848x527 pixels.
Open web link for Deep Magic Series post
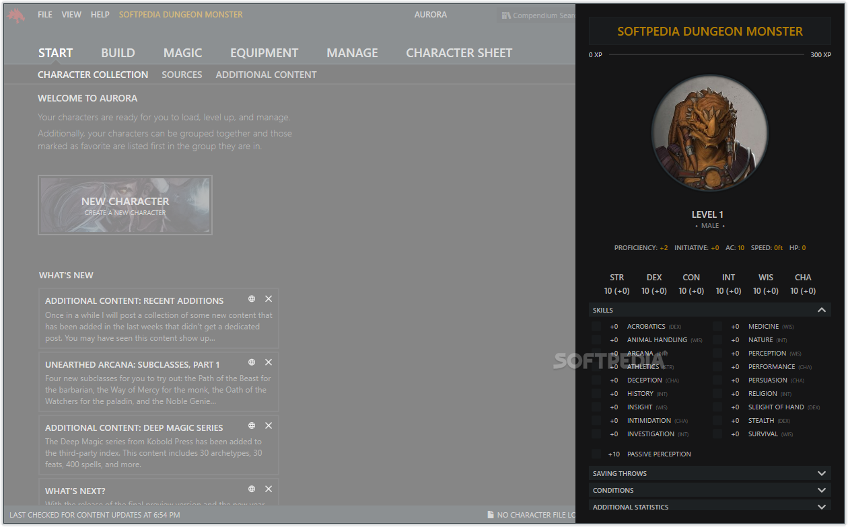pos(252,425)
